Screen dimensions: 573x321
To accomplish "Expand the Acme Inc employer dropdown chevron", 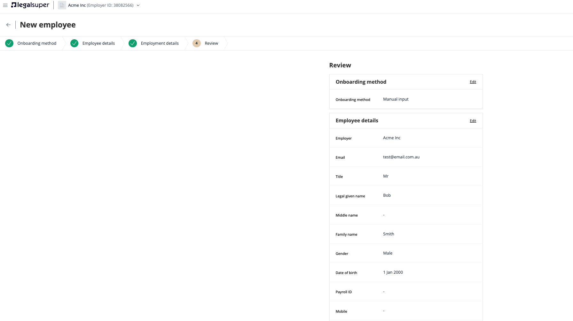I will (x=138, y=5).
